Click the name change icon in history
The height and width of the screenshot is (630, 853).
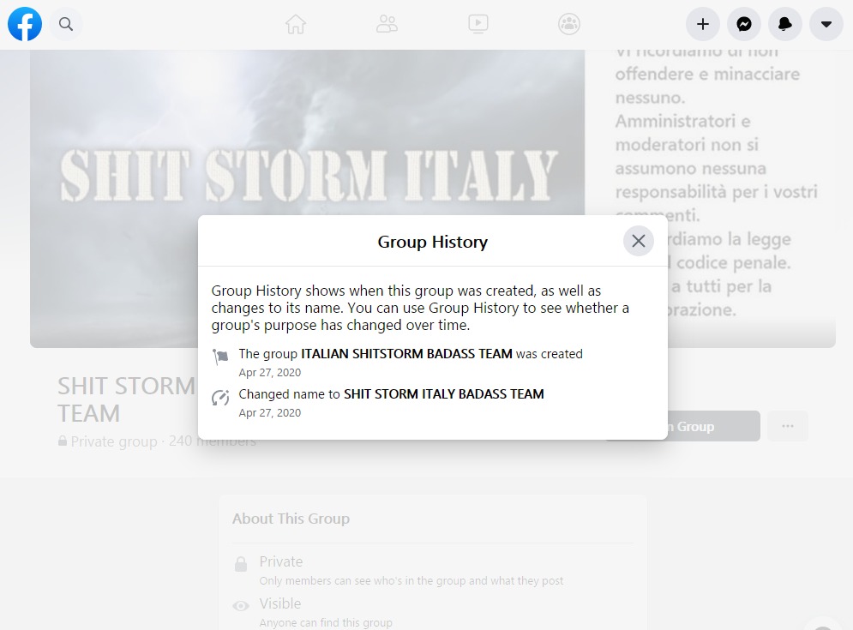click(x=220, y=398)
